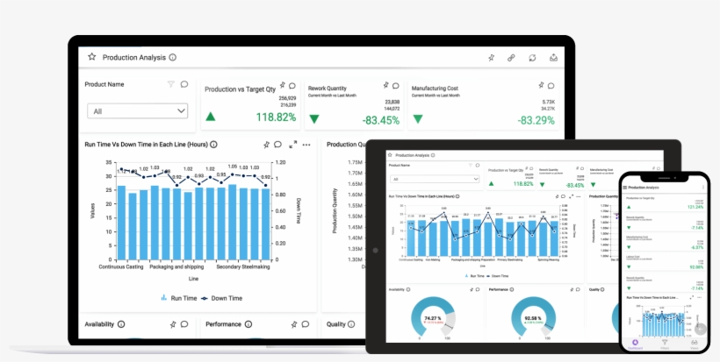Pin the tablet Availability gauge
Screen dimensions: 720x362
[x=472, y=289]
